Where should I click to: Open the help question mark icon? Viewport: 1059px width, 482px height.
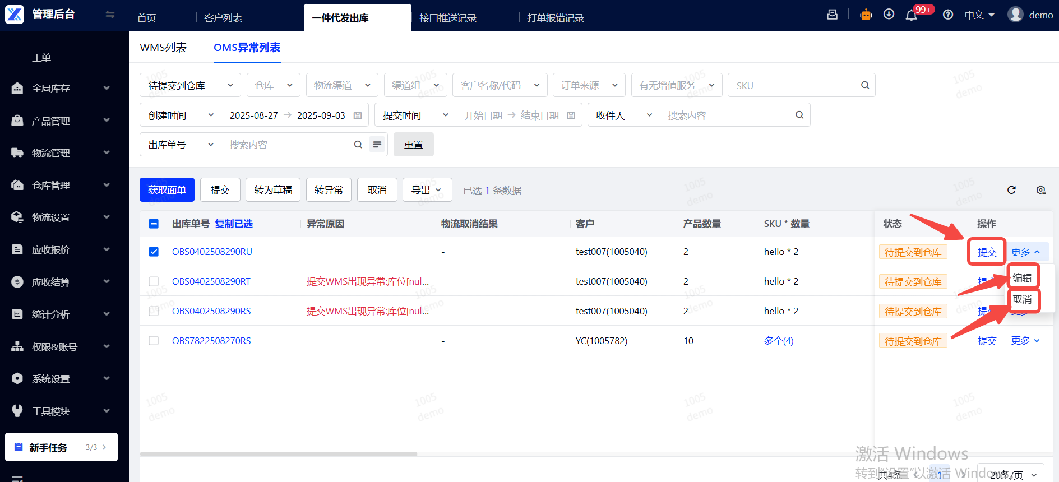tap(948, 15)
